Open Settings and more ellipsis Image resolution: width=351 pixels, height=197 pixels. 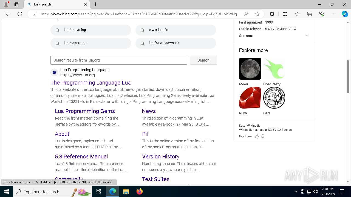coord(333,14)
